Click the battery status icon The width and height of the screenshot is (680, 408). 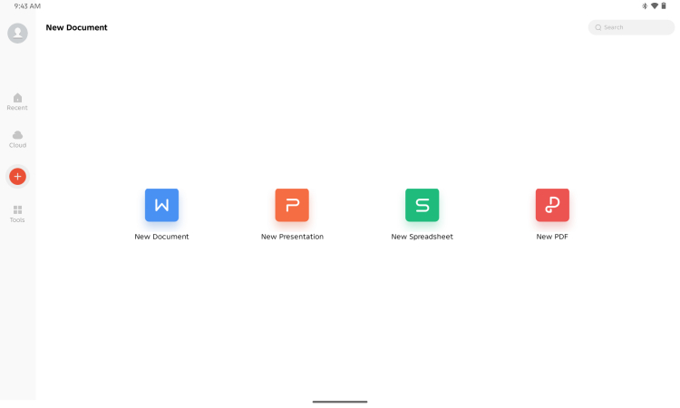(664, 6)
